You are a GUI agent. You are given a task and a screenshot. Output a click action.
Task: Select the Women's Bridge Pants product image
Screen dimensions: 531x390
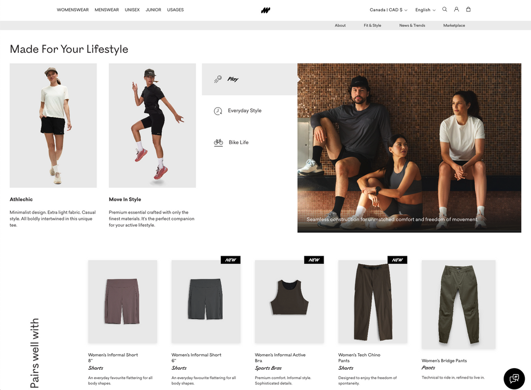458,304
